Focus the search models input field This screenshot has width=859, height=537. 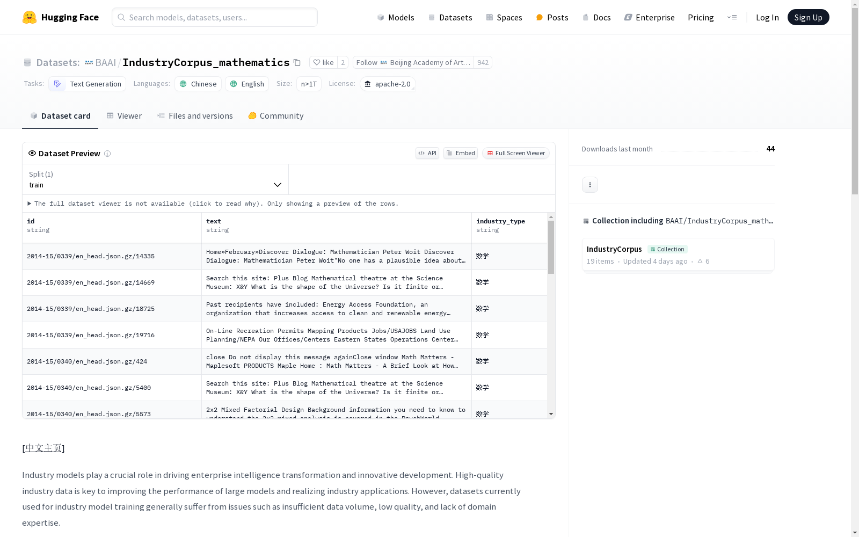215,17
